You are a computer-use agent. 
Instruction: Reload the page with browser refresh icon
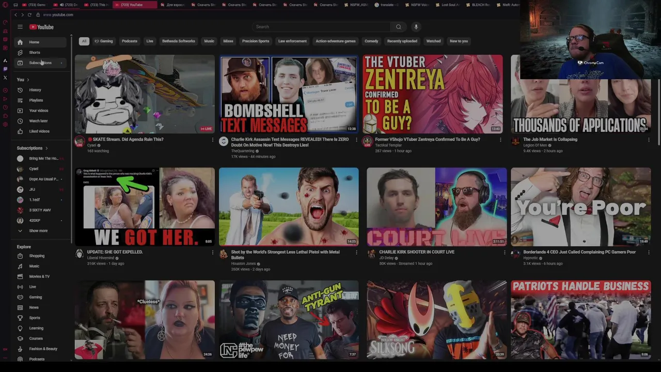pyautogui.click(x=29, y=14)
